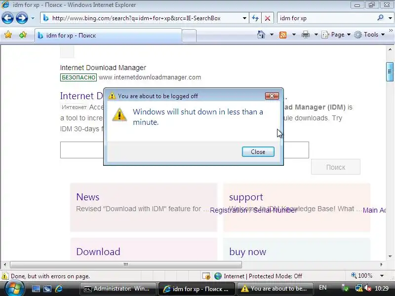Click the 'Registration / Serial Number' link
Image resolution: width=395 pixels, height=296 pixels.
click(x=253, y=211)
